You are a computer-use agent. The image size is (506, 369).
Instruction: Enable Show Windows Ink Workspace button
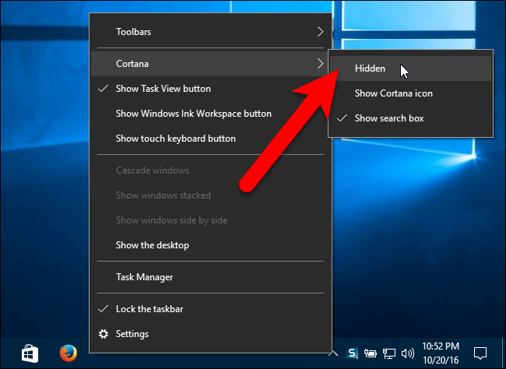tap(193, 114)
